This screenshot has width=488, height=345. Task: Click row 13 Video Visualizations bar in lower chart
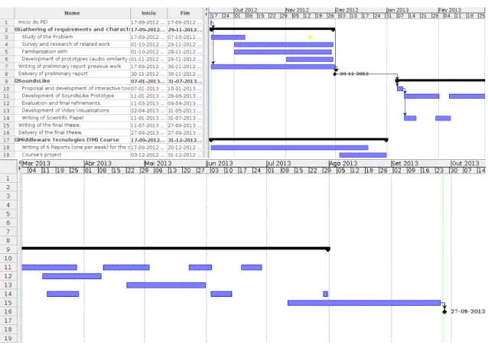(166, 285)
